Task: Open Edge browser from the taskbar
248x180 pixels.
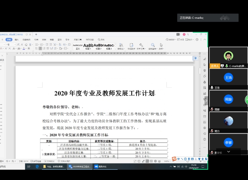Action: [x=37, y=166]
